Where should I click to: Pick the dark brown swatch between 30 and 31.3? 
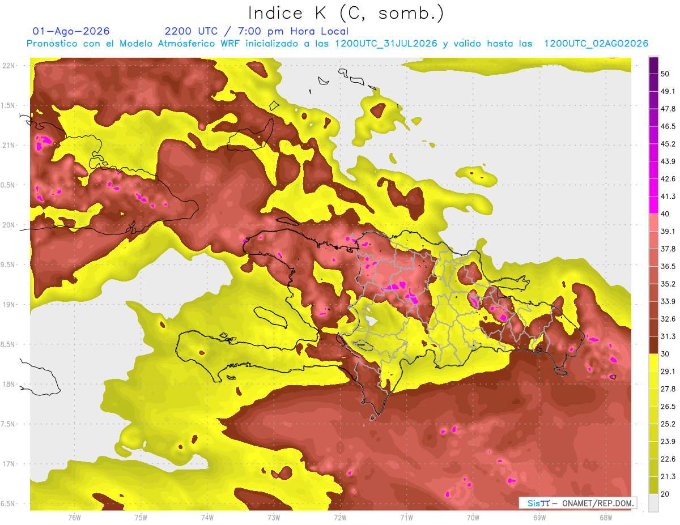pos(653,345)
